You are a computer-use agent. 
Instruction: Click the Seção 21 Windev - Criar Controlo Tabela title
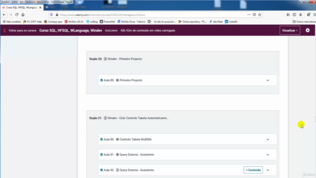[138, 118]
